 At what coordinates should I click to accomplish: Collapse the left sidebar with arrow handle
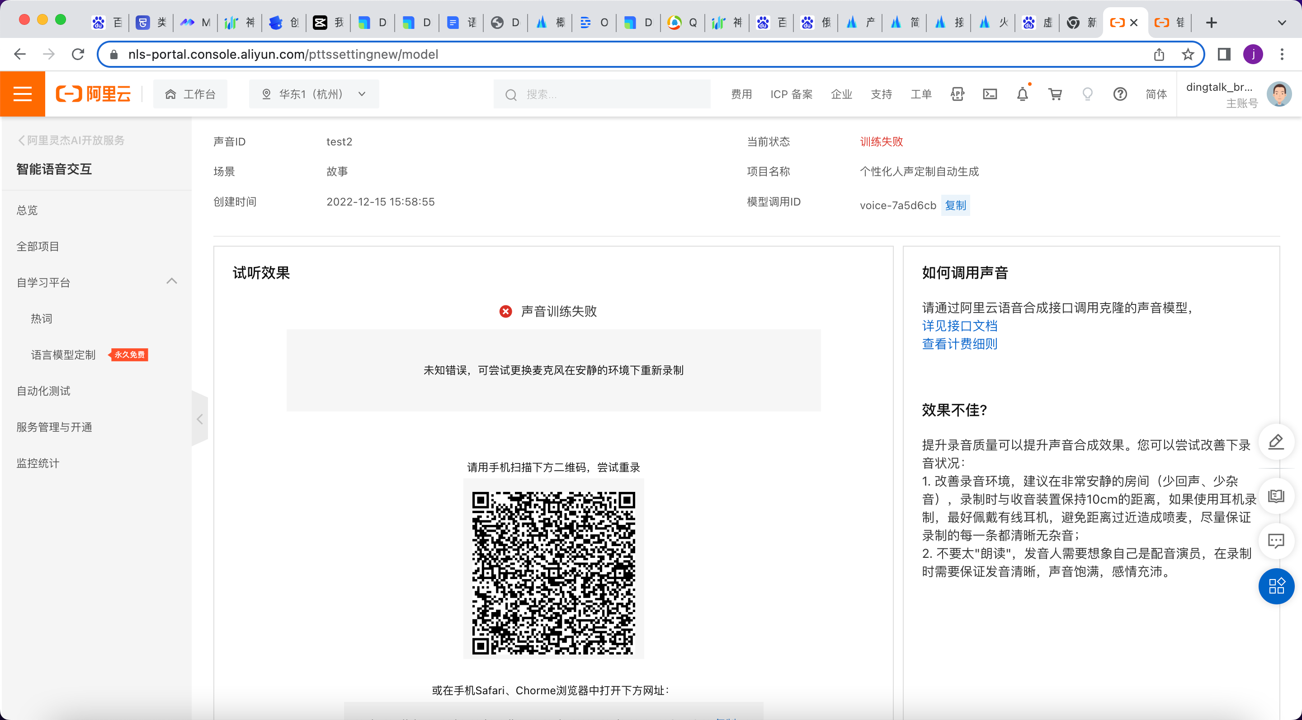[200, 419]
